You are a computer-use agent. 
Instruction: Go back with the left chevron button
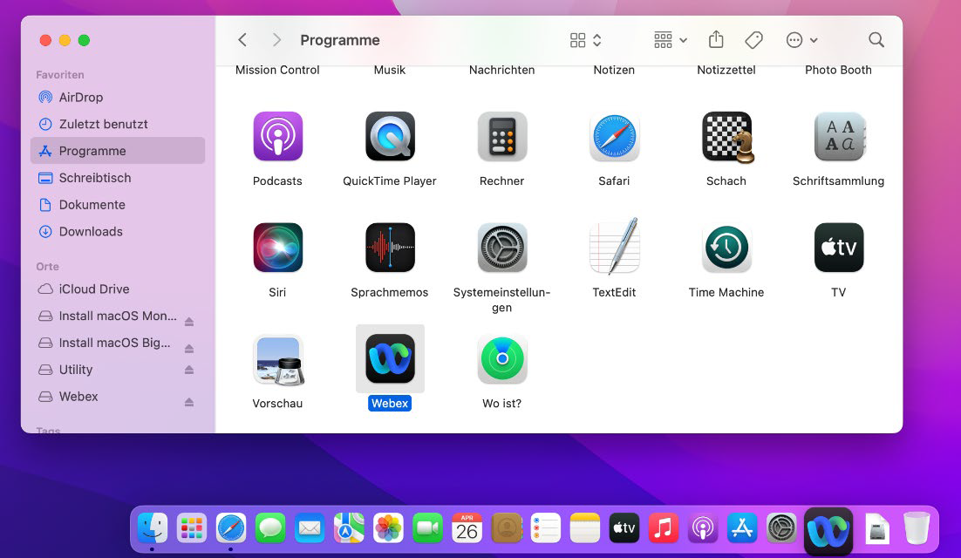tap(242, 40)
